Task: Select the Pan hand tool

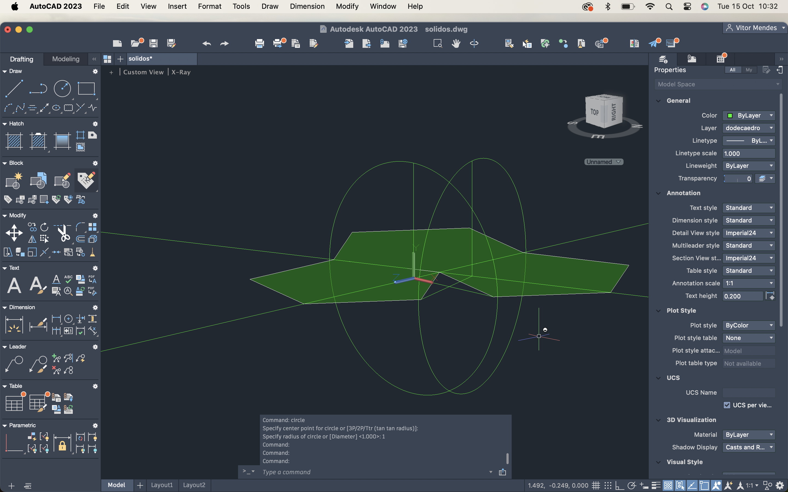Action: [x=456, y=43]
